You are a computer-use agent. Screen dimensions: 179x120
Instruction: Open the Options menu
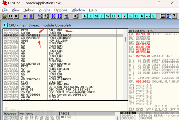(61, 10)
